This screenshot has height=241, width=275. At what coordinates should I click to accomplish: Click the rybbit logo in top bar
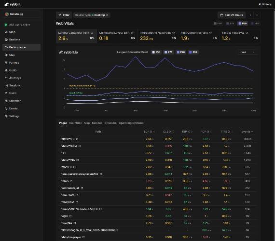(x=13, y=4)
